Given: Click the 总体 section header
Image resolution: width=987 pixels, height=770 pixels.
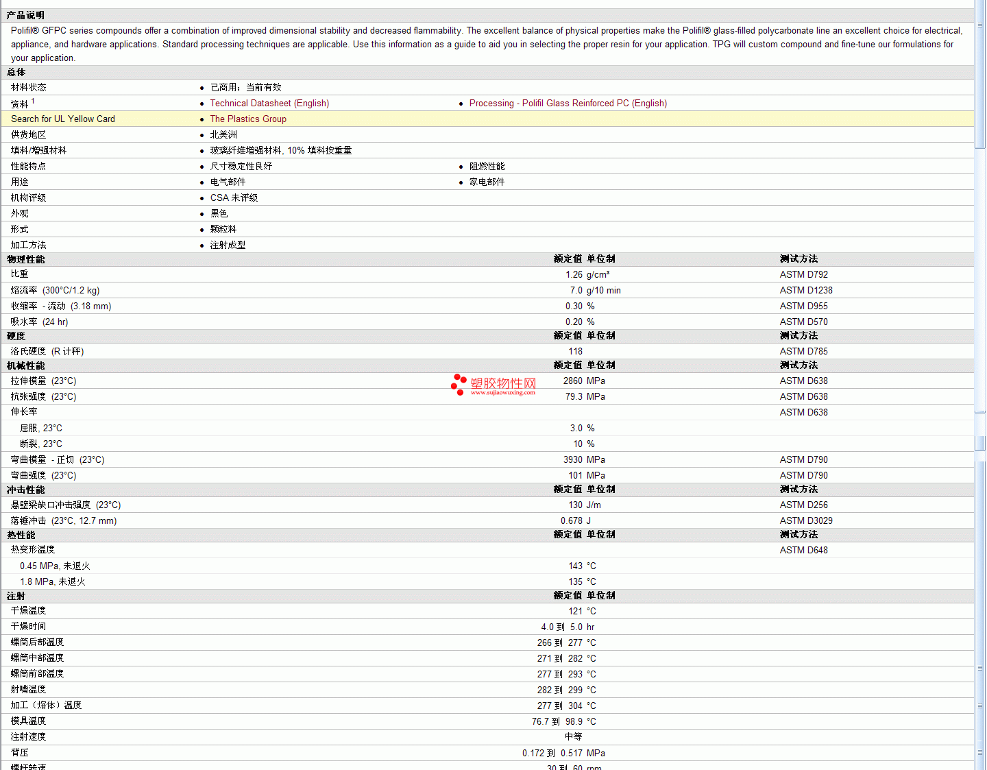Looking at the screenshot, I should point(16,72).
